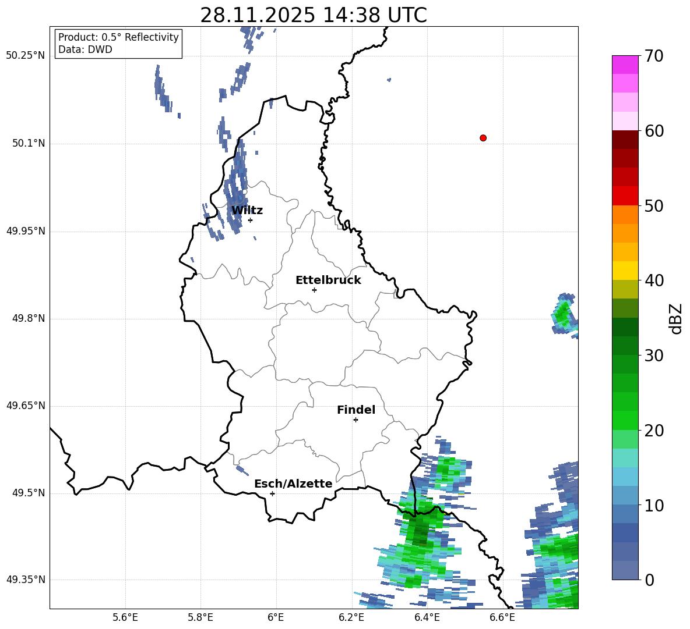Click the magenta top colorbar segment
690x629 pixels.
pyautogui.click(x=625, y=65)
